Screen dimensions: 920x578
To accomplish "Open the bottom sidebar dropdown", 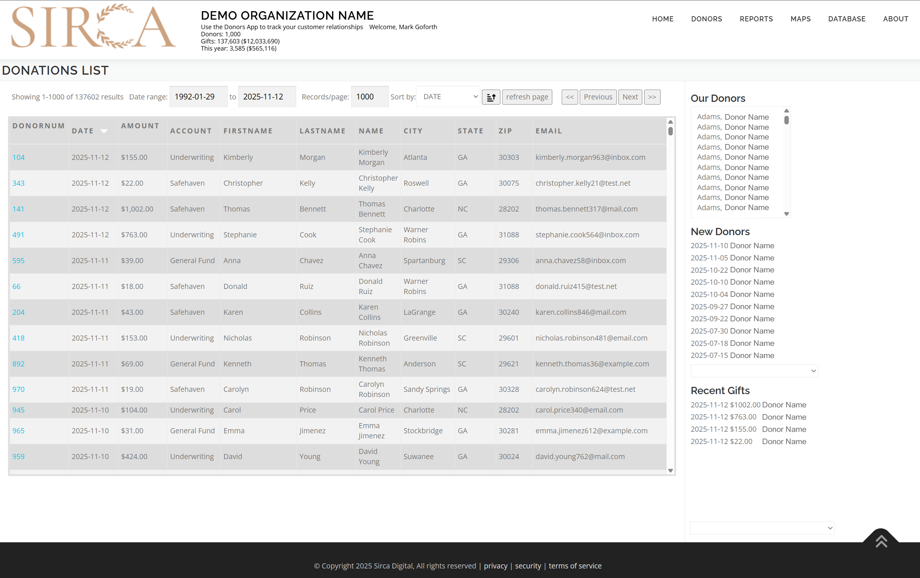I will pyautogui.click(x=762, y=528).
